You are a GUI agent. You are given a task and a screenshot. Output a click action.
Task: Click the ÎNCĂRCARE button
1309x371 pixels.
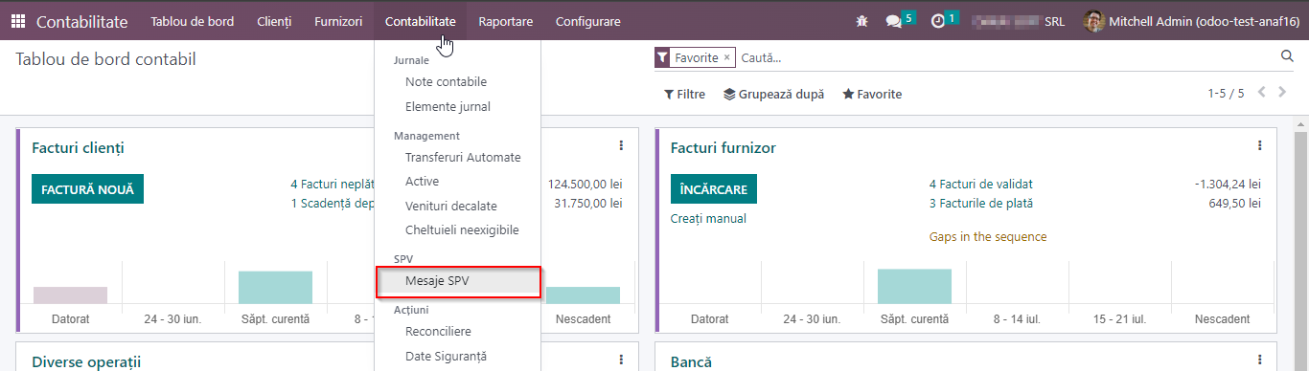[x=713, y=188]
